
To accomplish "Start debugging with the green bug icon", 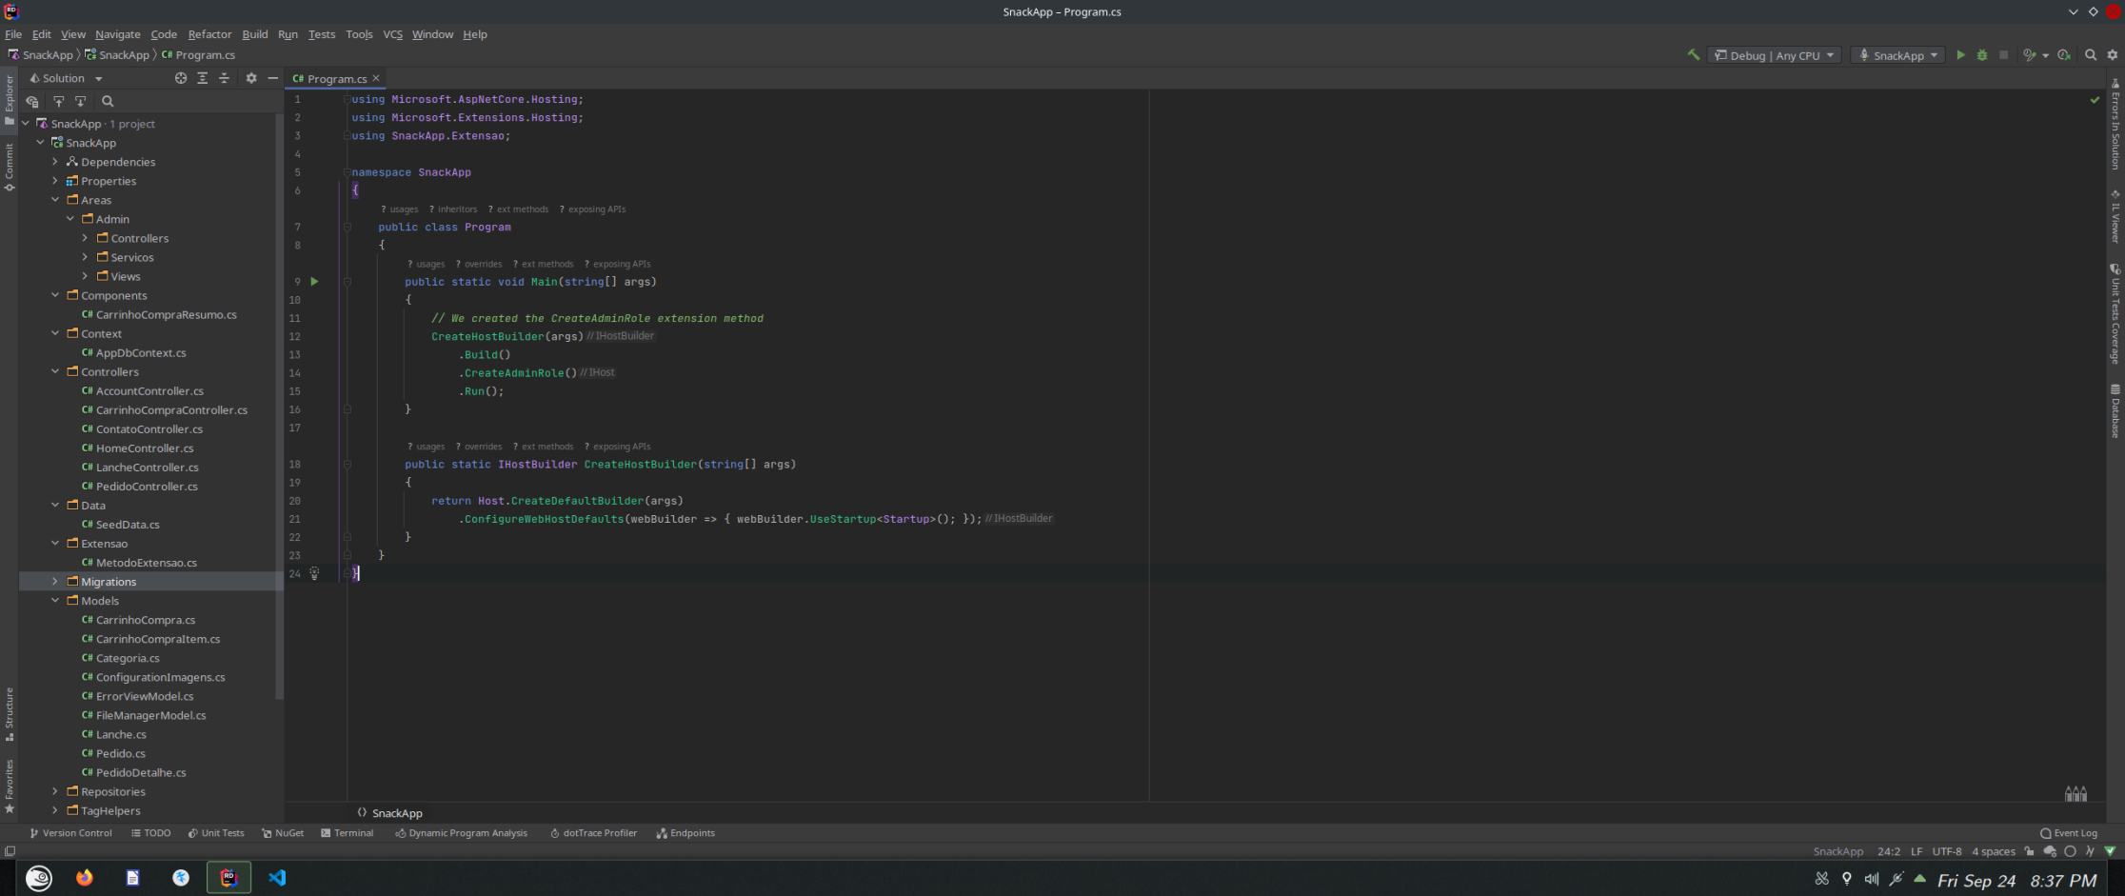I will 1982,55.
